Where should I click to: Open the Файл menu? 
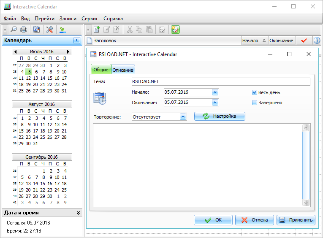(x=10, y=19)
